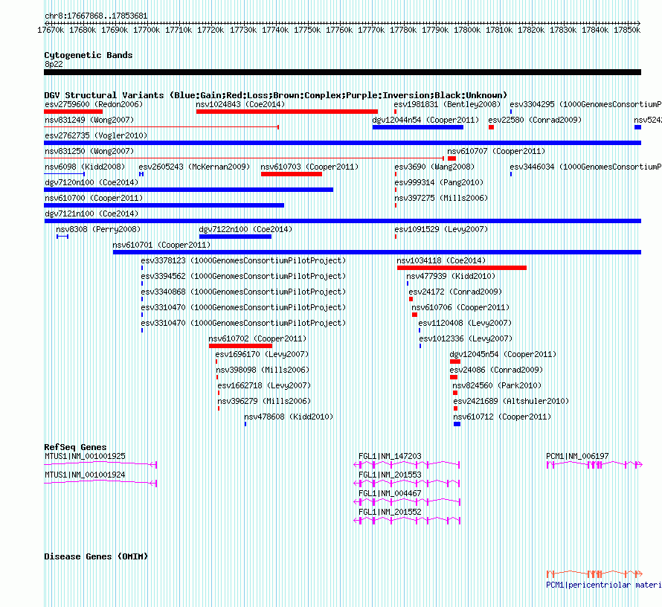This screenshot has width=662, height=607.
Task: Select the blue dgv12044n54 (Cooper2011) gain bar
Action: (418, 127)
